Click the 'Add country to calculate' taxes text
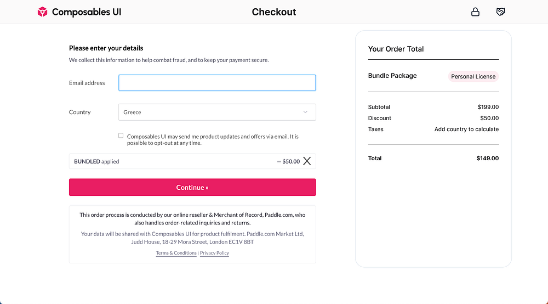Viewport: 548px width, 304px height. (466, 130)
